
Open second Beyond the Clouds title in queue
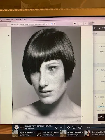tap(75, 132)
